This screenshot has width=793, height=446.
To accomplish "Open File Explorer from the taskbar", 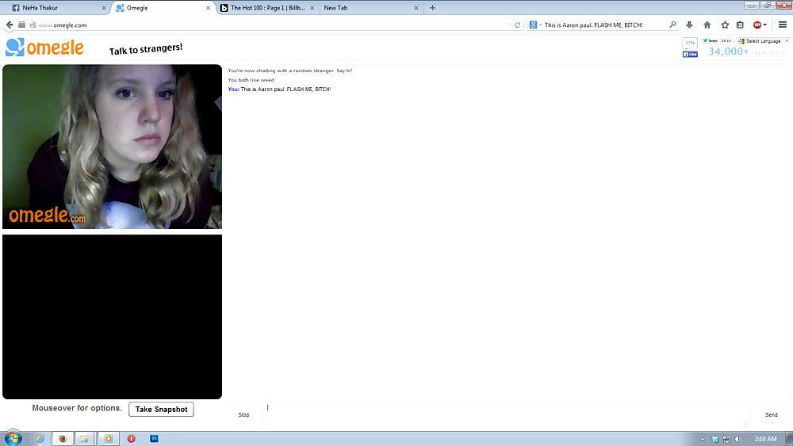I will coord(85,438).
